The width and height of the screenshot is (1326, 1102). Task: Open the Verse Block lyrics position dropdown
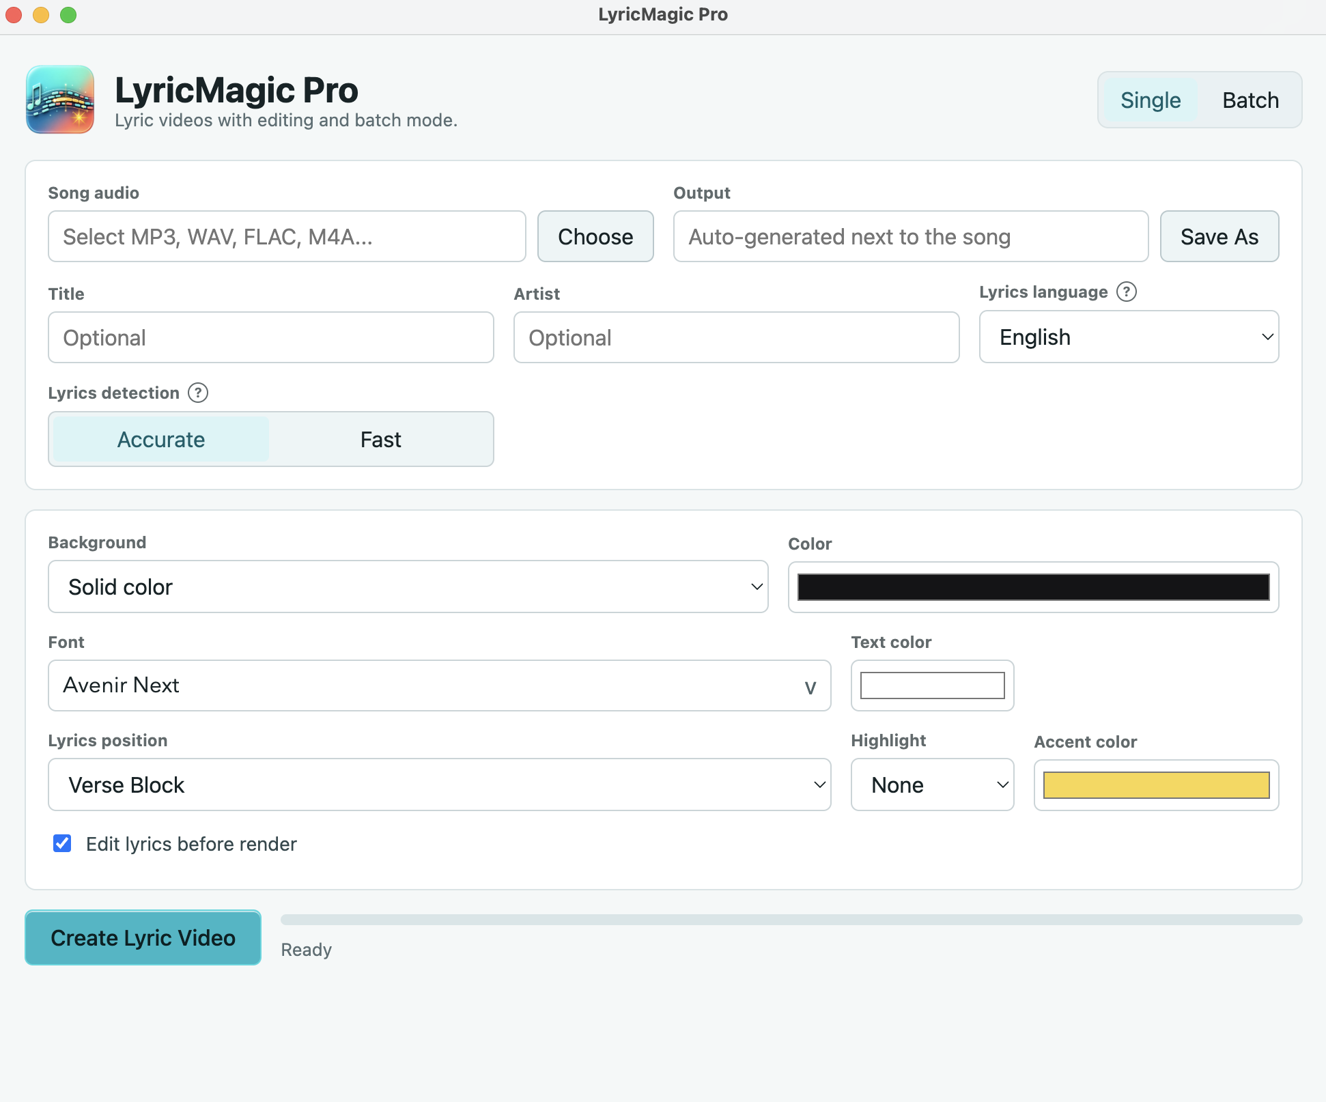[440, 785]
